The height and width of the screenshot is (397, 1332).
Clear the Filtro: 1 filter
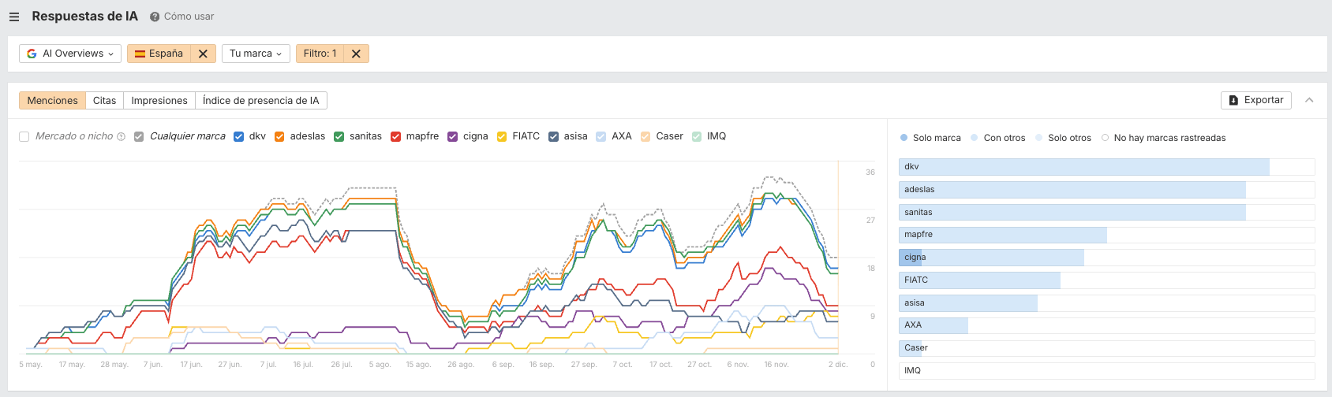[x=356, y=54]
